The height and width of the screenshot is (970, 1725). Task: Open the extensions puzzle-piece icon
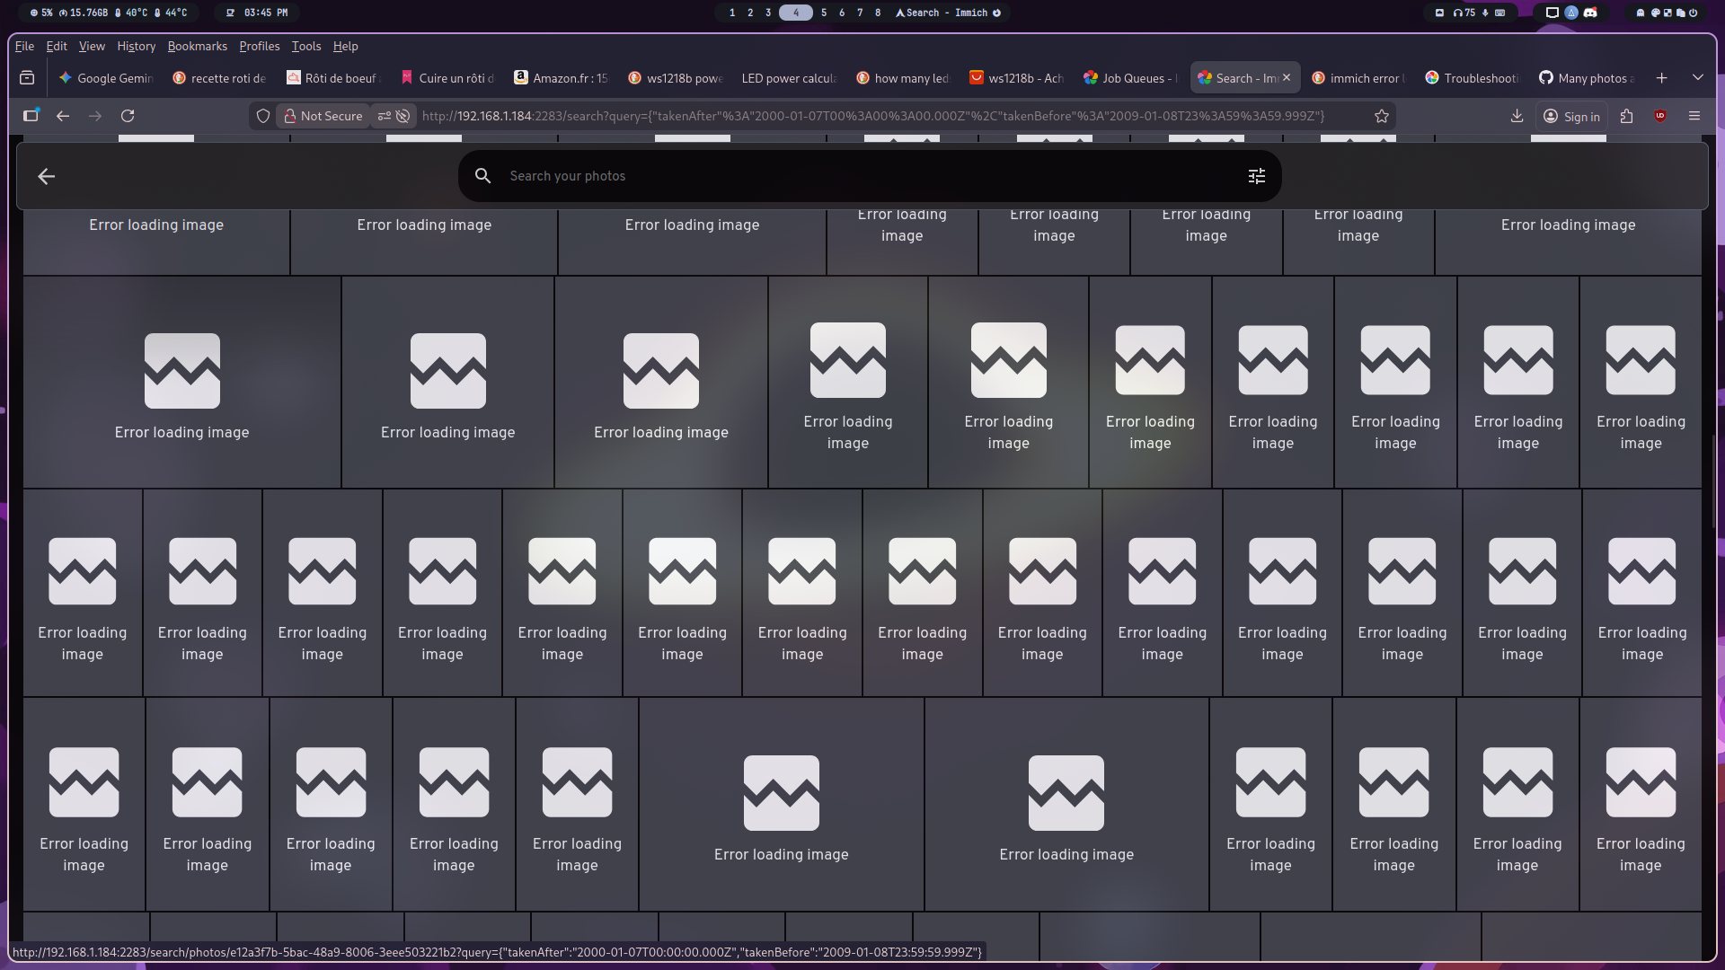(1626, 116)
